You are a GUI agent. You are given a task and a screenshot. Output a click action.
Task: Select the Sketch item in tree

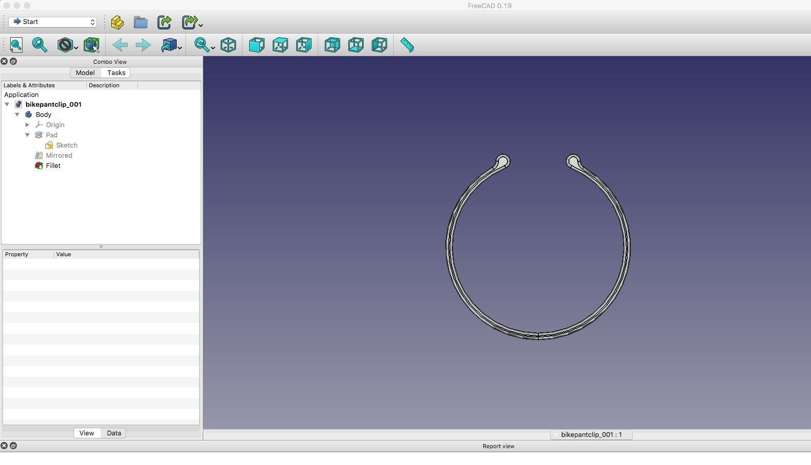67,145
